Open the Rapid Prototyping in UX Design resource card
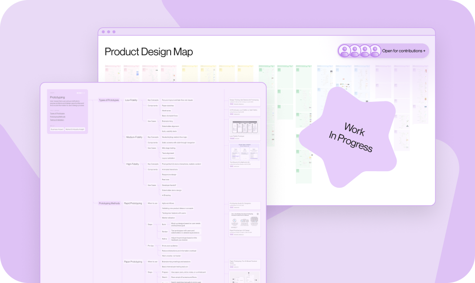Image resolution: width=475 pixels, height=283 pixels. click(245, 224)
